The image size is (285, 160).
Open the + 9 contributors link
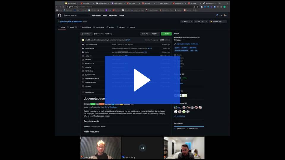click(x=179, y=116)
